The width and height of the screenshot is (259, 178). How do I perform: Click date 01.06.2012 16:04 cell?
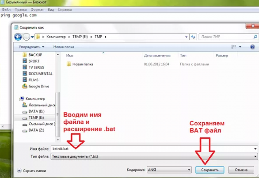[156, 64]
